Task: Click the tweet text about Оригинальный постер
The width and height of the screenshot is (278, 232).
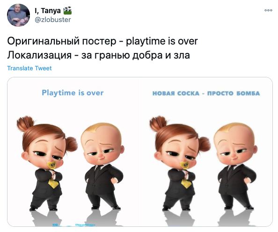Action: pyautogui.click(x=102, y=41)
